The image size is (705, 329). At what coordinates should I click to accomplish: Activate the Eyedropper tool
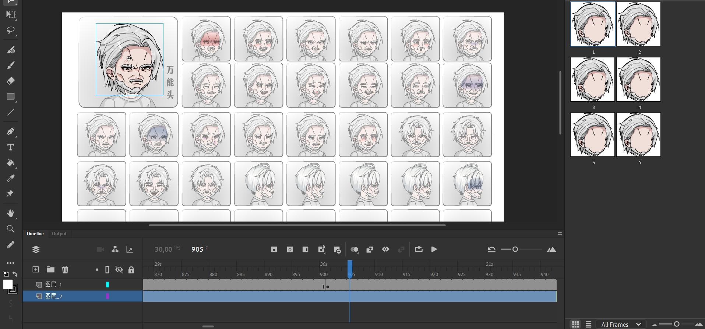tap(11, 178)
